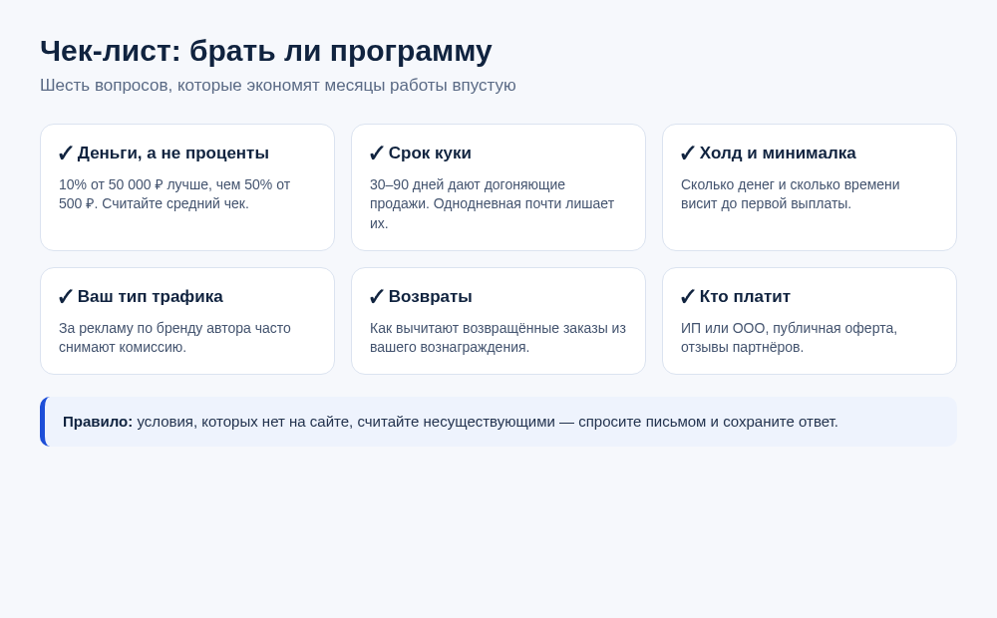Screen dimensions: 997x618
Task: Click the card title Ваш тип трафика
Action: coord(151,297)
